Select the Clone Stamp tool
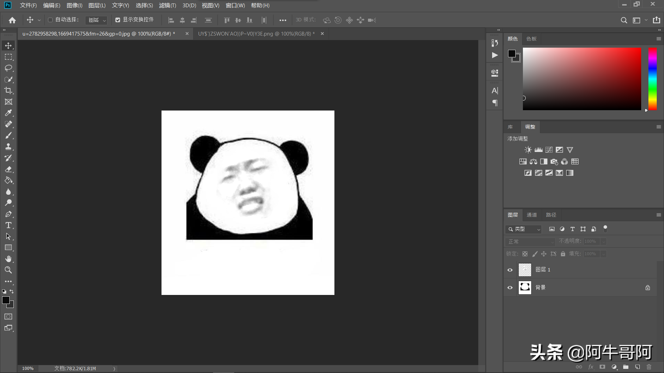Viewport: 664px width, 373px height. [x=8, y=146]
